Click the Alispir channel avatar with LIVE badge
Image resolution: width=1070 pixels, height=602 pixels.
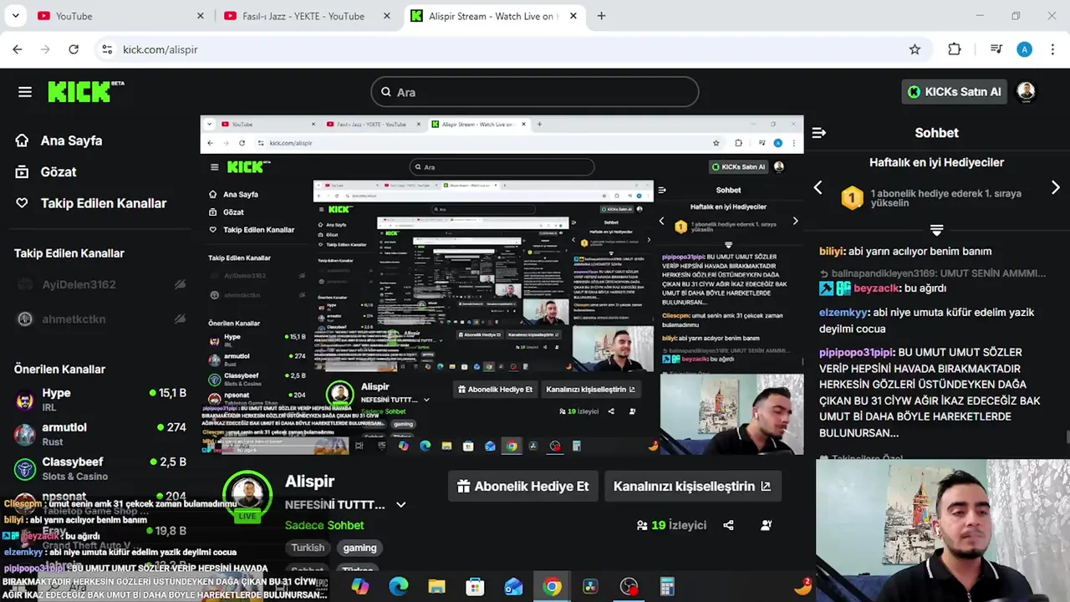[x=247, y=496]
